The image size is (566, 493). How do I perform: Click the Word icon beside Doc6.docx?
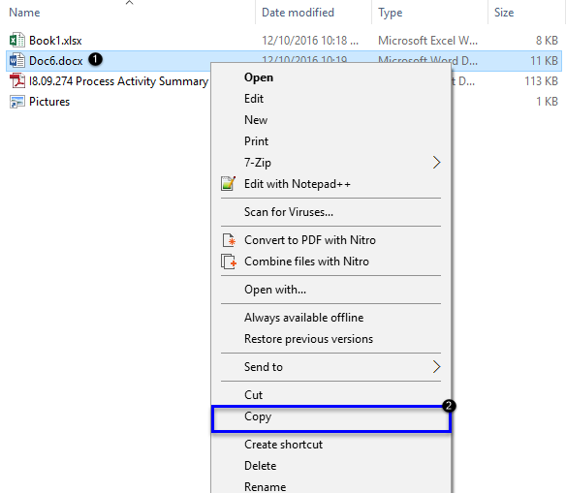pos(16,61)
